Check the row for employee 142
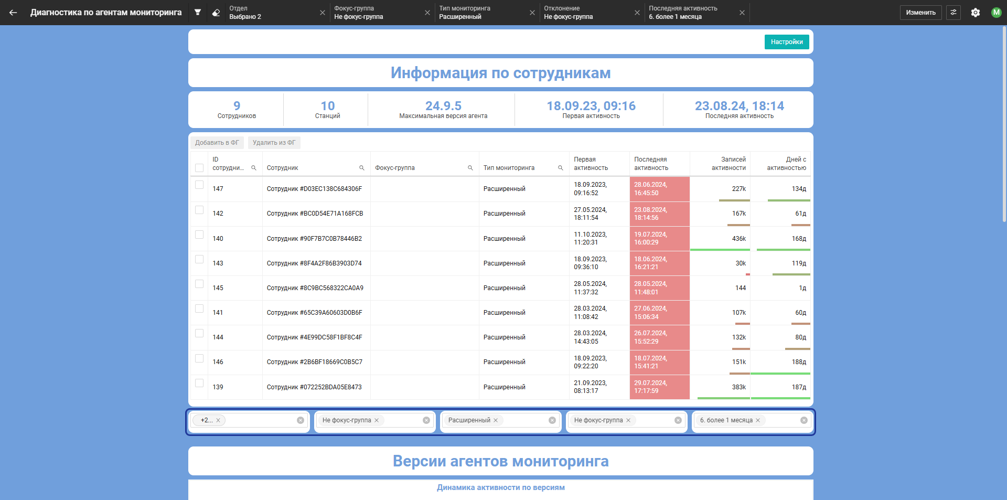The width and height of the screenshot is (1007, 500). [x=199, y=210]
